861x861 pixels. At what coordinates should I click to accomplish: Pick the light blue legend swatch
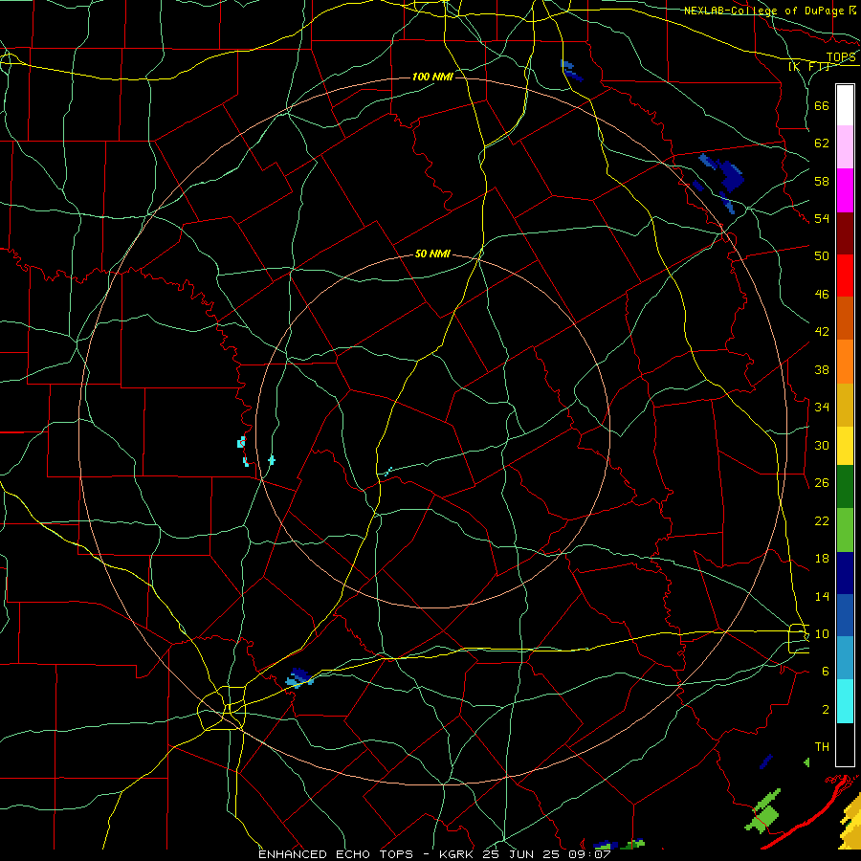(845, 658)
